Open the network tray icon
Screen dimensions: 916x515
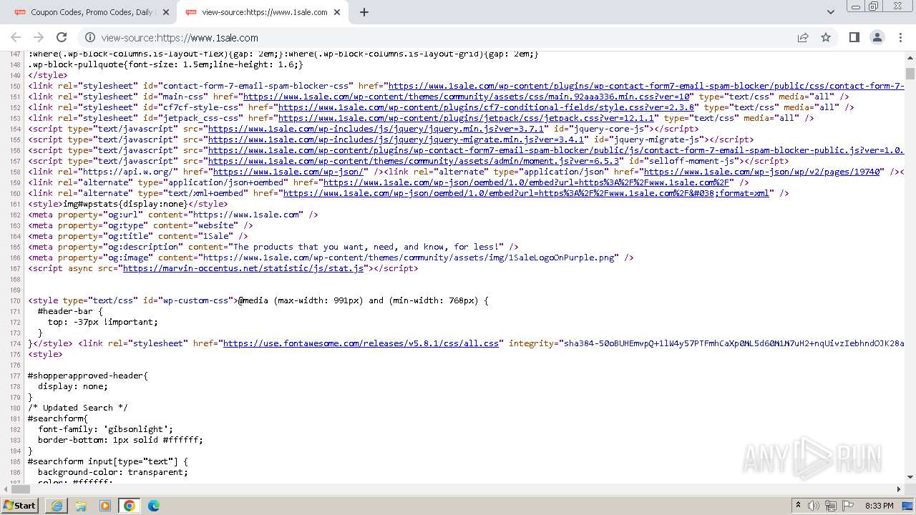click(831, 506)
